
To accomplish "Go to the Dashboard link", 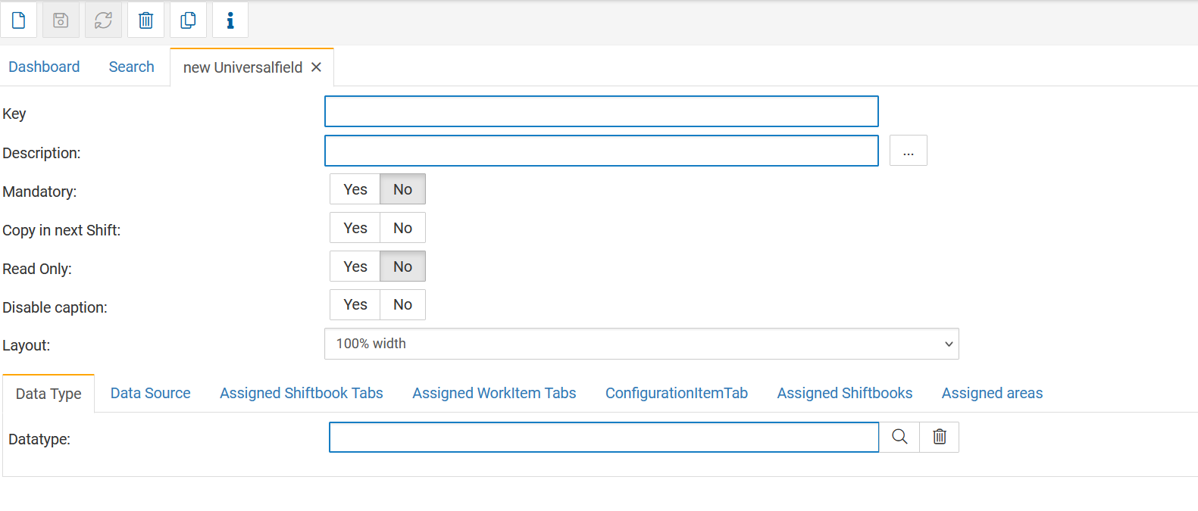I will coord(44,67).
